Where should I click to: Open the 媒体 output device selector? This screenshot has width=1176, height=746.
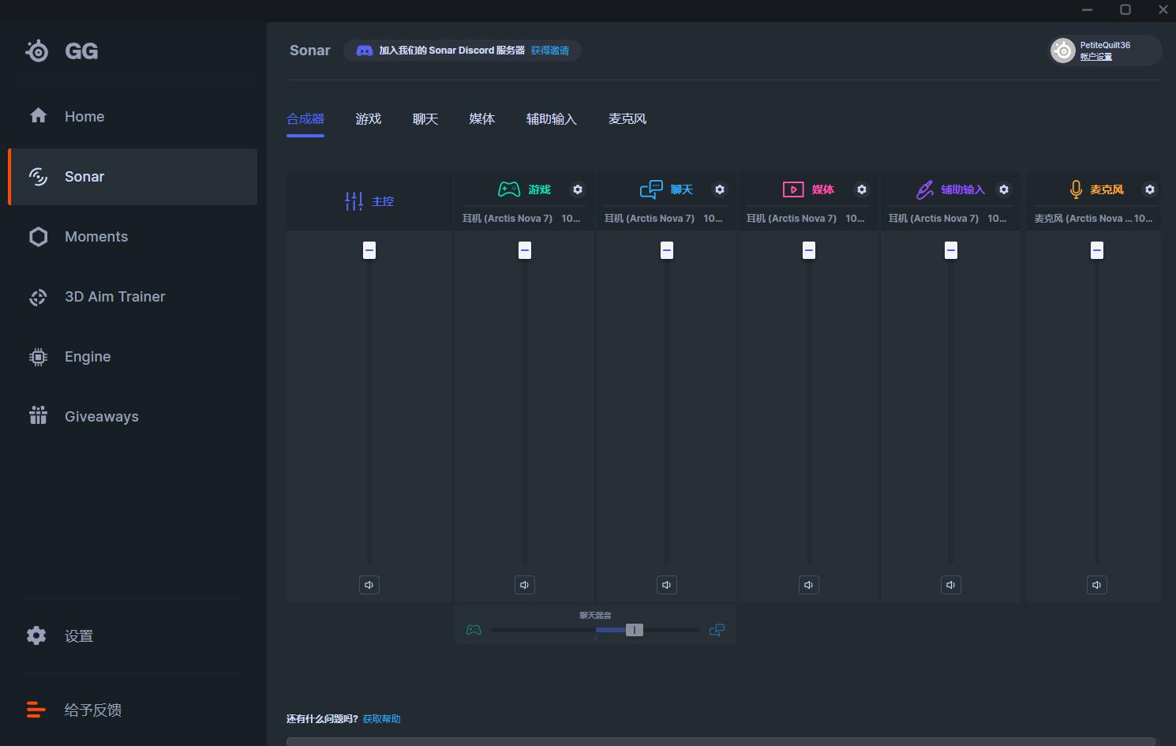coord(808,219)
